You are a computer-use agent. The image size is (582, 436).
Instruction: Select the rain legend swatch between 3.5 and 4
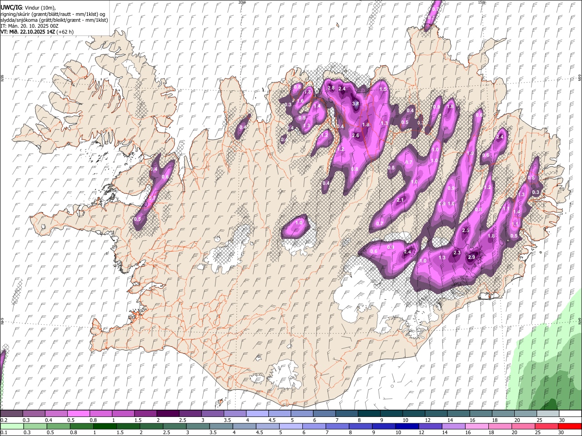pos(221,426)
